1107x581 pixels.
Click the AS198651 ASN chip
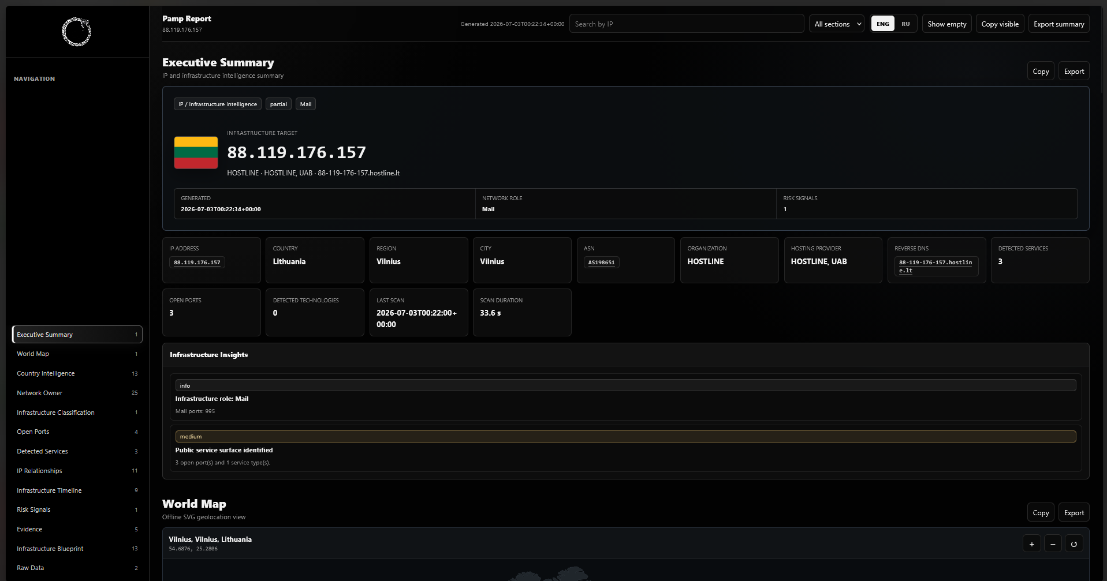601,262
